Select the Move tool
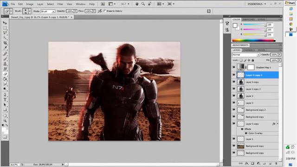This screenshot has width=297, height=167. click(5, 23)
